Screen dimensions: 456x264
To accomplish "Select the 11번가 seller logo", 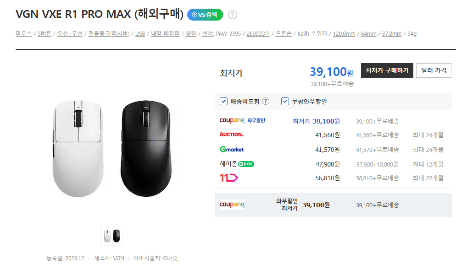I will point(229,178).
